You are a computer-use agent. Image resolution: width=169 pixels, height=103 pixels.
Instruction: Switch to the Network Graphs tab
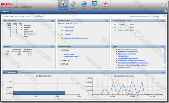[x=27, y=72]
